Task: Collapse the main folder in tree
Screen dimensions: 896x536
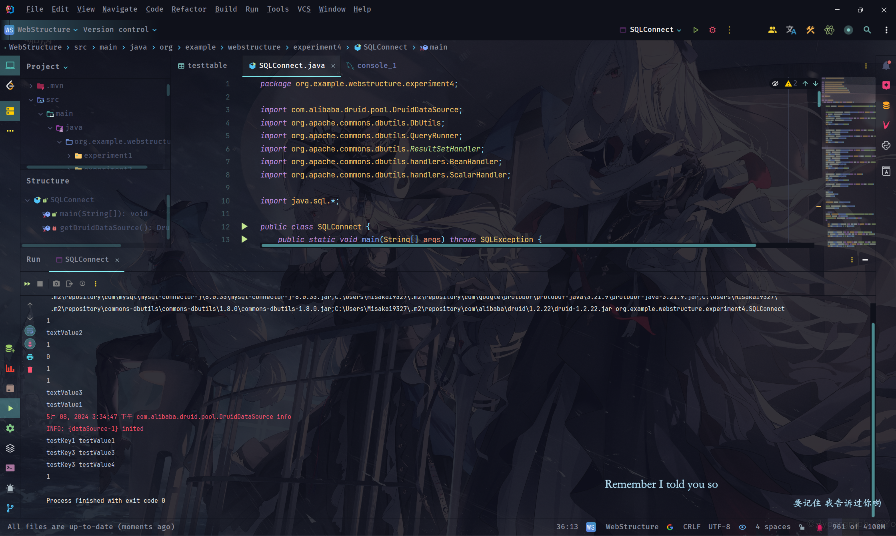Action: pyautogui.click(x=40, y=114)
